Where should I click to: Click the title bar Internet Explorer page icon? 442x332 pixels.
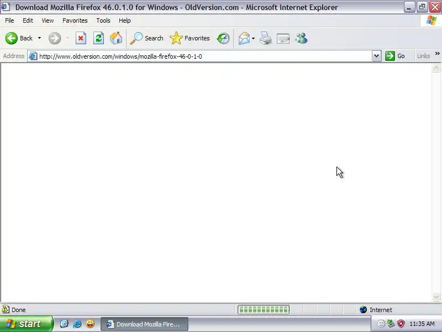point(6,7)
